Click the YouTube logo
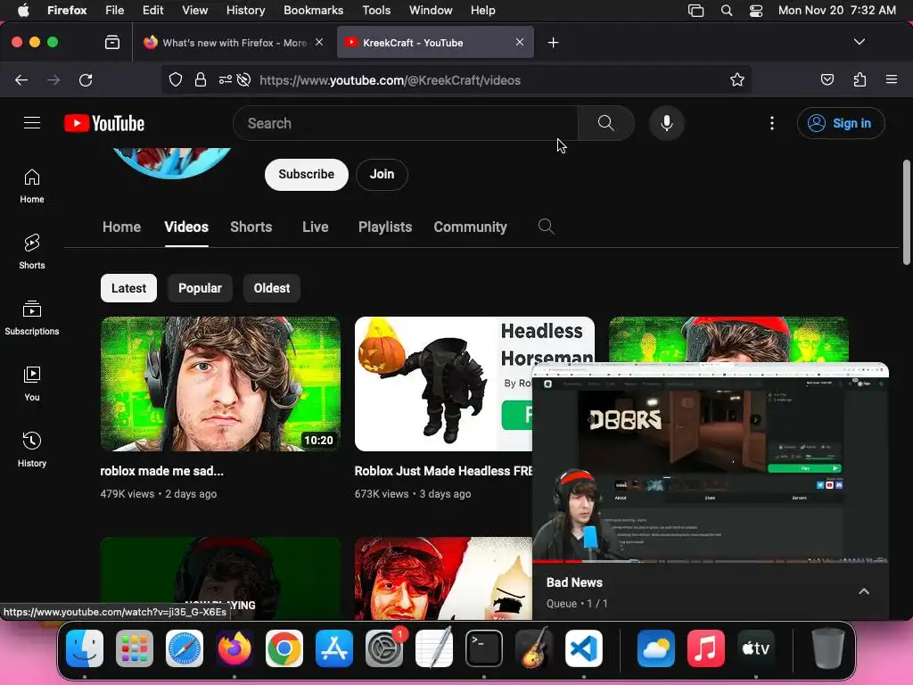913x685 pixels. click(104, 123)
